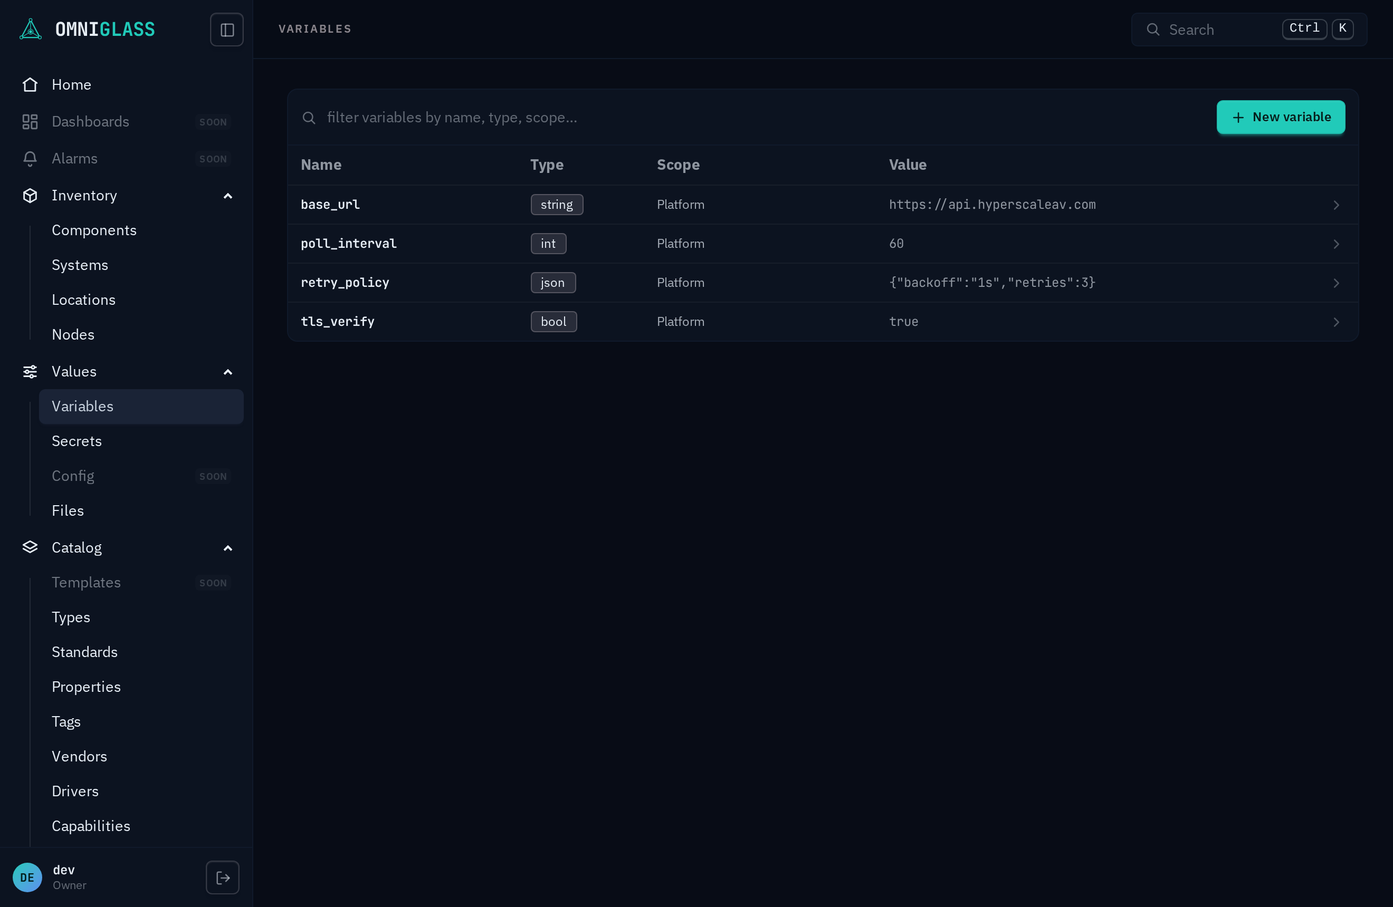The height and width of the screenshot is (907, 1393).
Task: Open Capabilities under Catalog
Action: click(141, 826)
